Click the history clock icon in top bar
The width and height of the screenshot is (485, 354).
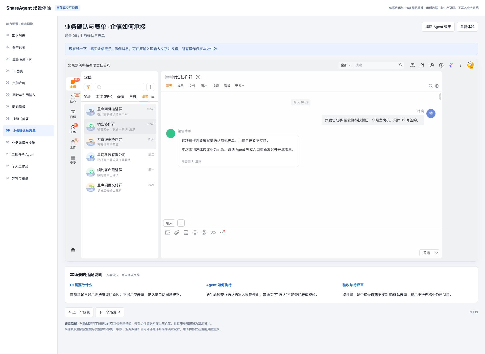(x=432, y=65)
